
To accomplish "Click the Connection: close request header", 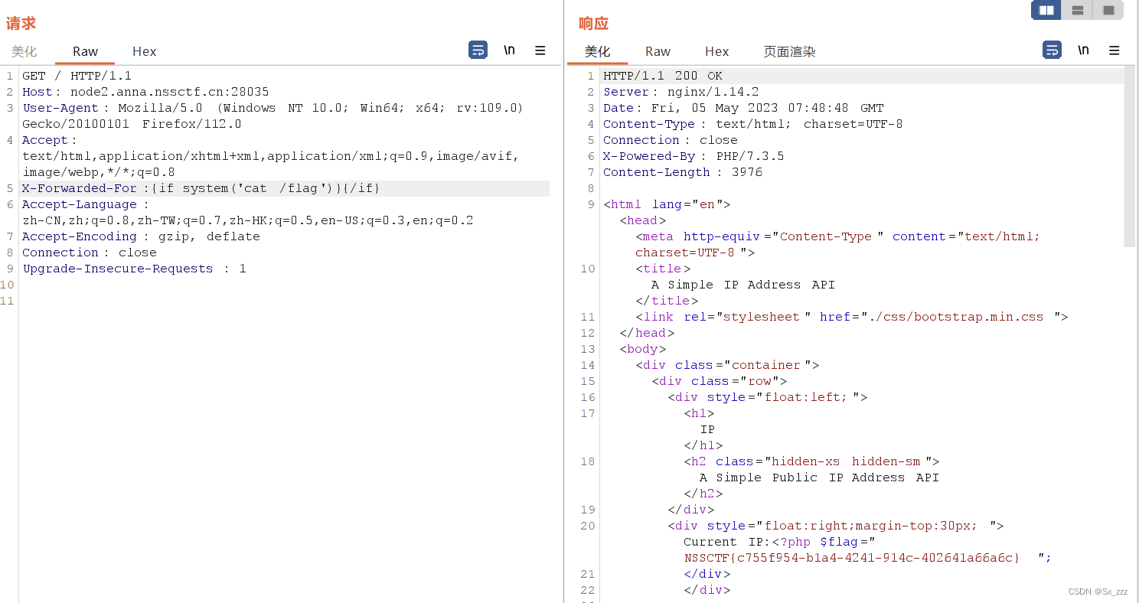I will [89, 253].
